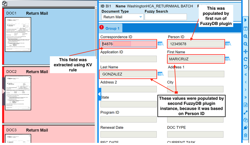Image resolution: width=250 pixels, height=145 pixels.
Task: Select the Group 1 tab
Action: [x=112, y=28]
